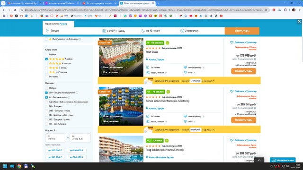Enable the 4 stars hotel class checkbox
The image size is (303, 170).
pyautogui.click(x=46, y=63)
